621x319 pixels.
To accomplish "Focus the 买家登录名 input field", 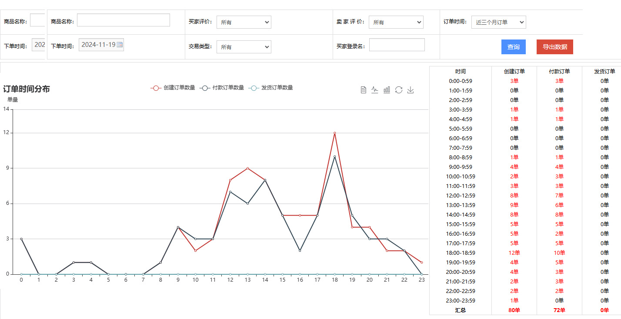I will coord(397,45).
